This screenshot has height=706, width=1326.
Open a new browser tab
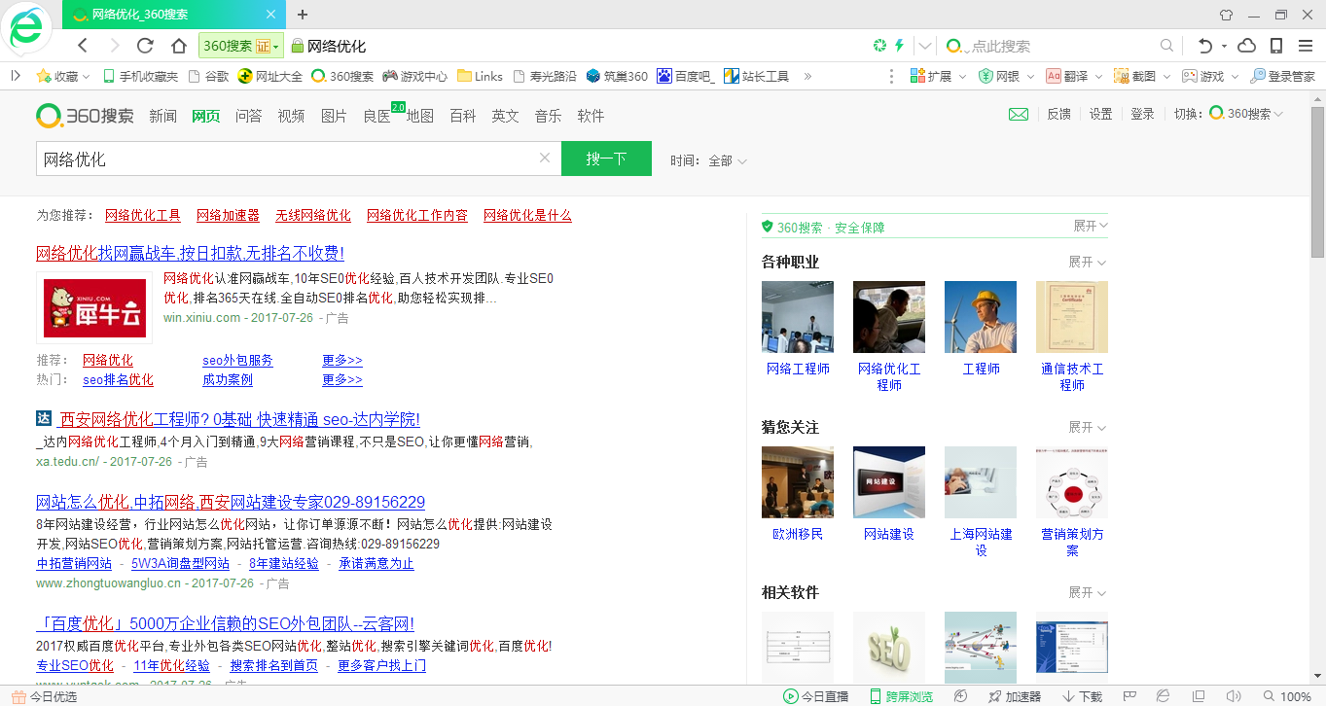click(303, 15)
